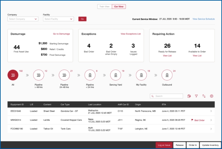Screen dimensions: 222x149
Task: Click the 4 Bad Order exceptions count
Action: click(x=89, y=46)
